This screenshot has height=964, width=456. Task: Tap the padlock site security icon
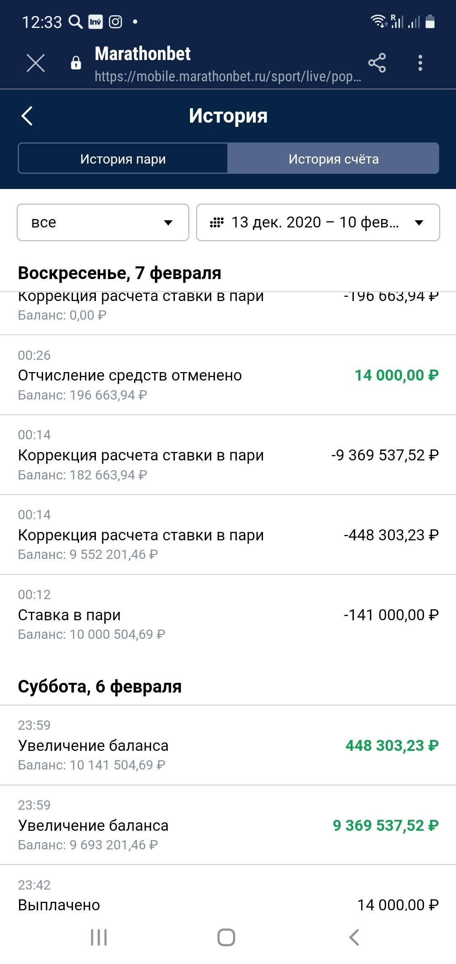pyautogui.click(x=76, y=63)
